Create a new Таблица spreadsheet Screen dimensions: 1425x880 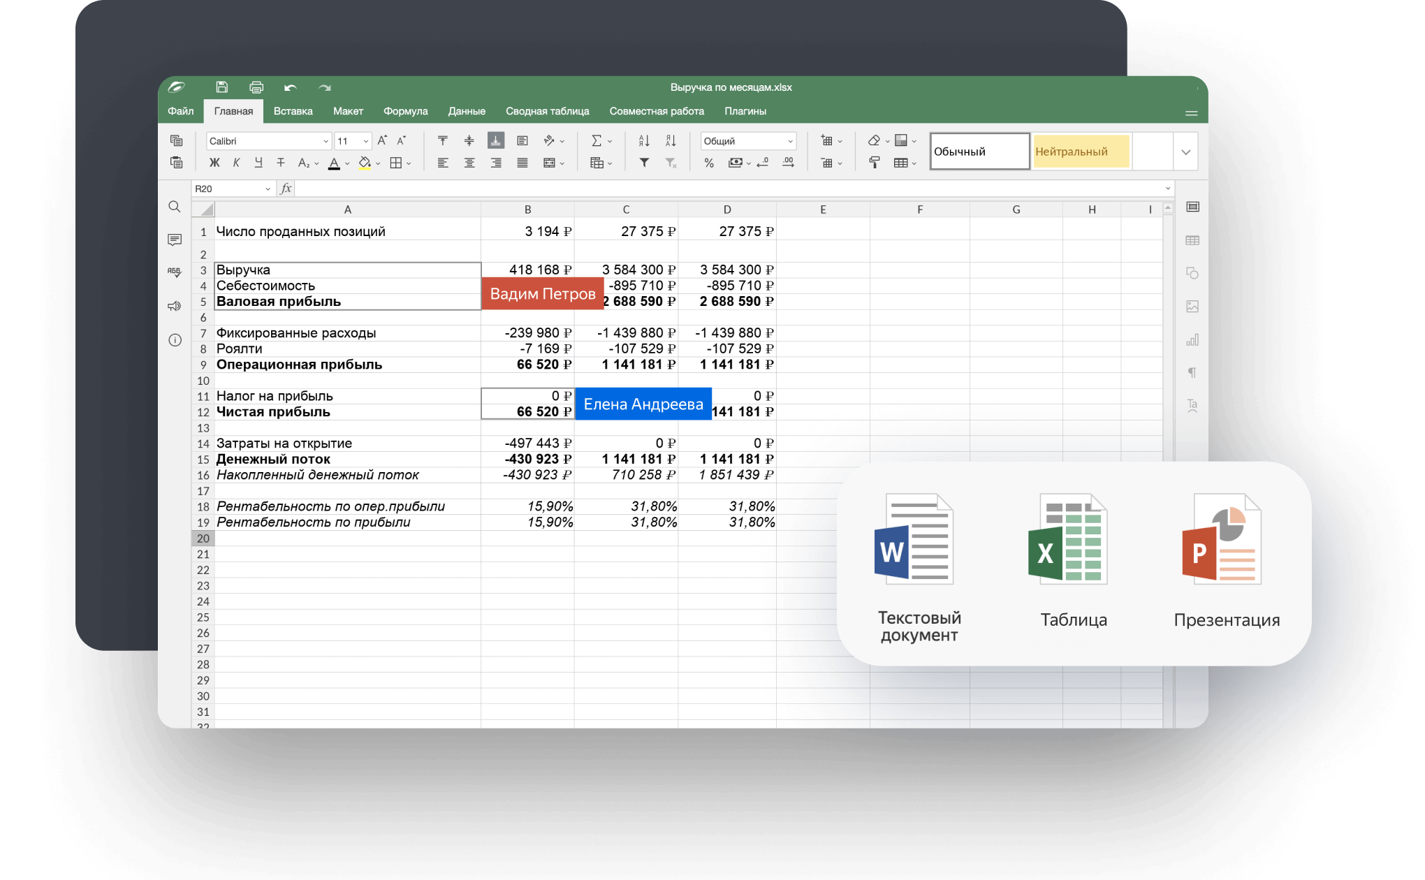coord(1074,561)
